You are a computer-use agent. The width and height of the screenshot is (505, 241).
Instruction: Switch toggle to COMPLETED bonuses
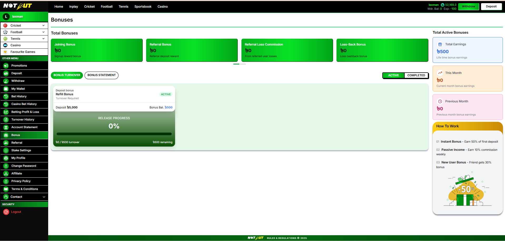click(x=416, y=75)
